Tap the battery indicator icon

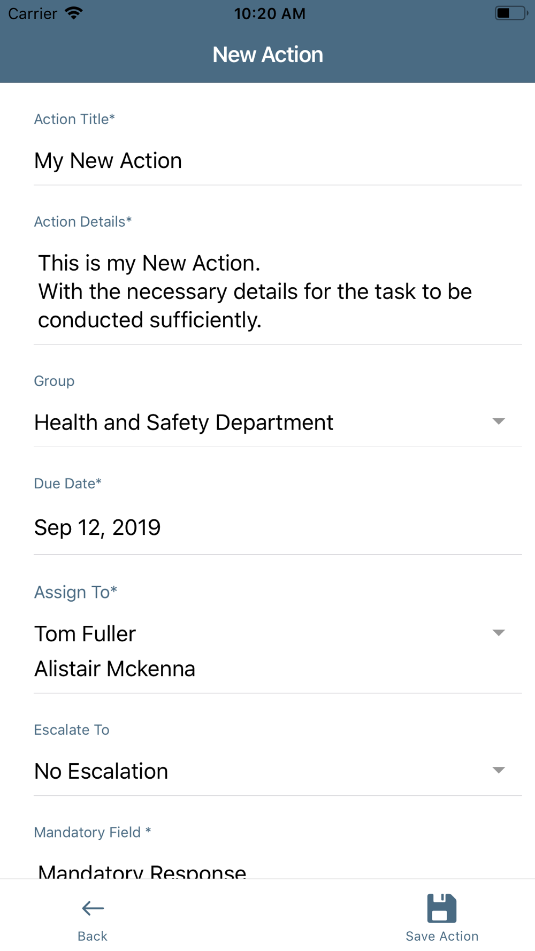coord(510,13)
